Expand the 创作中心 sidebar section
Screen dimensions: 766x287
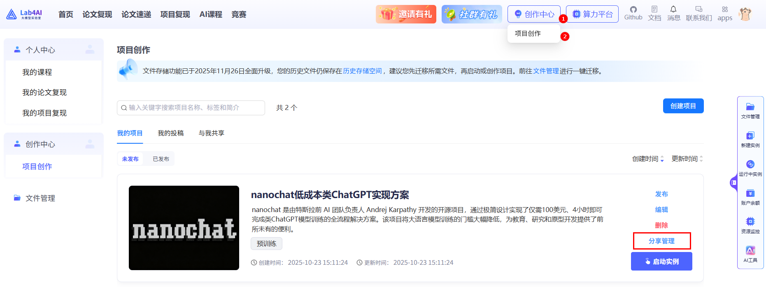(54, 144)
